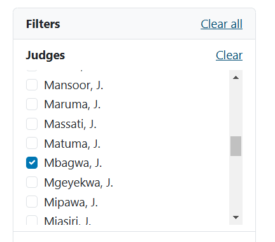This screenshot has width=275, height=242.
Task: Check the Matuma, J. checkbox
Action: [x=32, y=143]
